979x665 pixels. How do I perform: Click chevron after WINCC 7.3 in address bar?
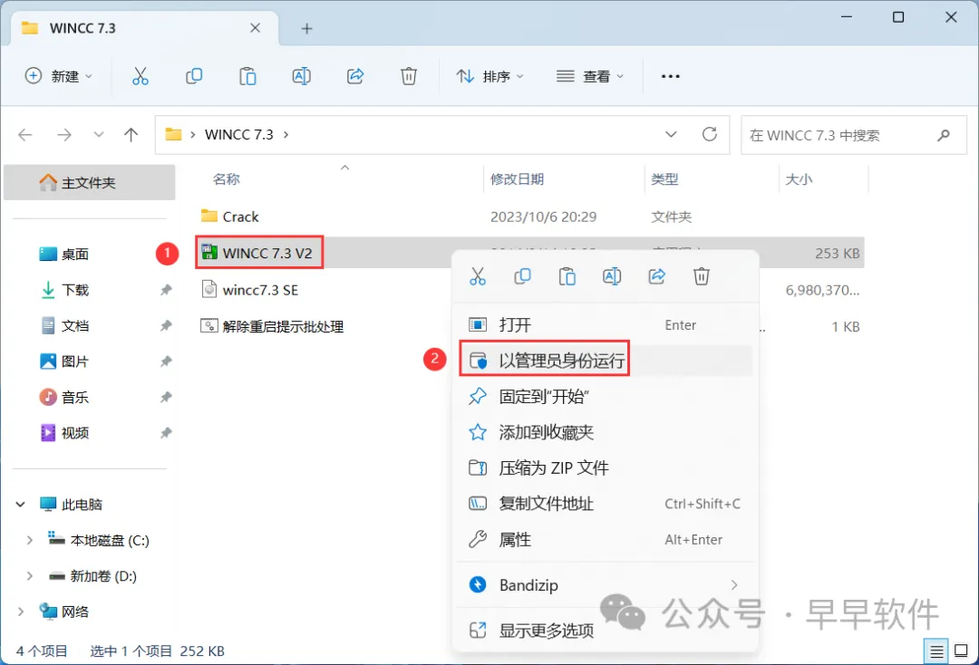[x=286, y=135]
